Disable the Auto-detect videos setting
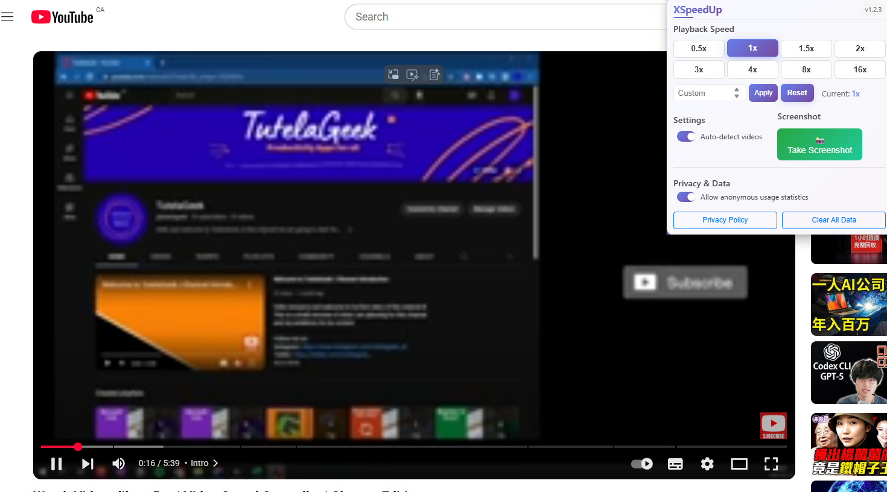This screenshot has height=492, width=887. click(685, 136)
